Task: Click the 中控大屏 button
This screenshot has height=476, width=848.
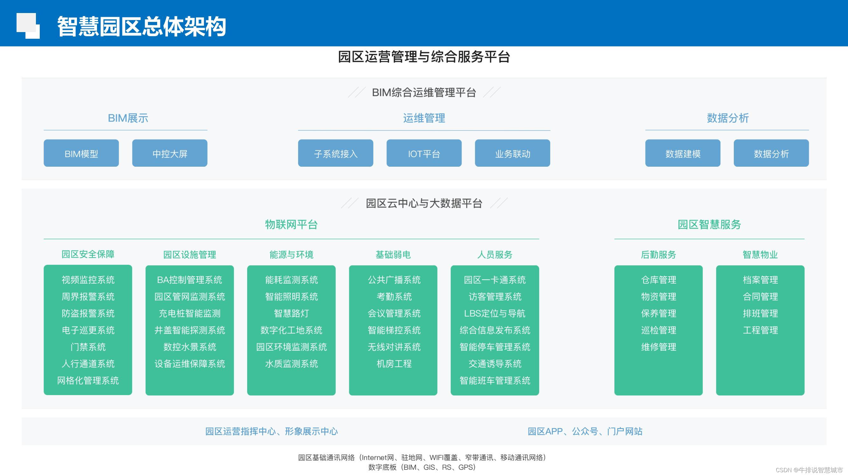Action: point(170,153)
